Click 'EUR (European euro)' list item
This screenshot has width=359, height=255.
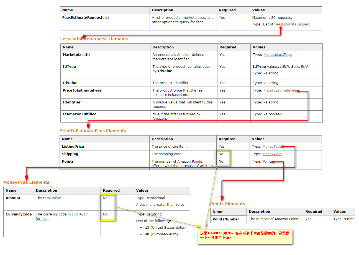pos(161,234)
